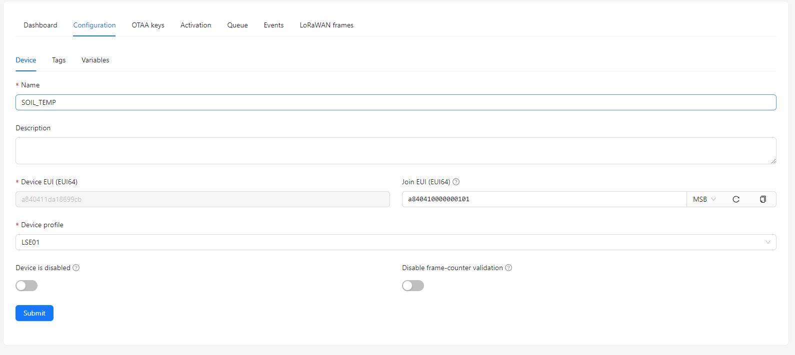Viewport: 795px width, 355px height.
Task: Open the Dashboard tab
Action: point(40,25)
